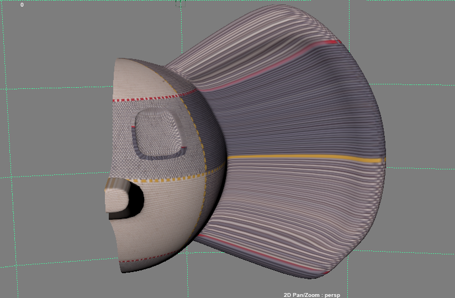Click the '0' heads-up display value
Image resolution: width=455 pixels, height=298 pixels.
point(22,5)
